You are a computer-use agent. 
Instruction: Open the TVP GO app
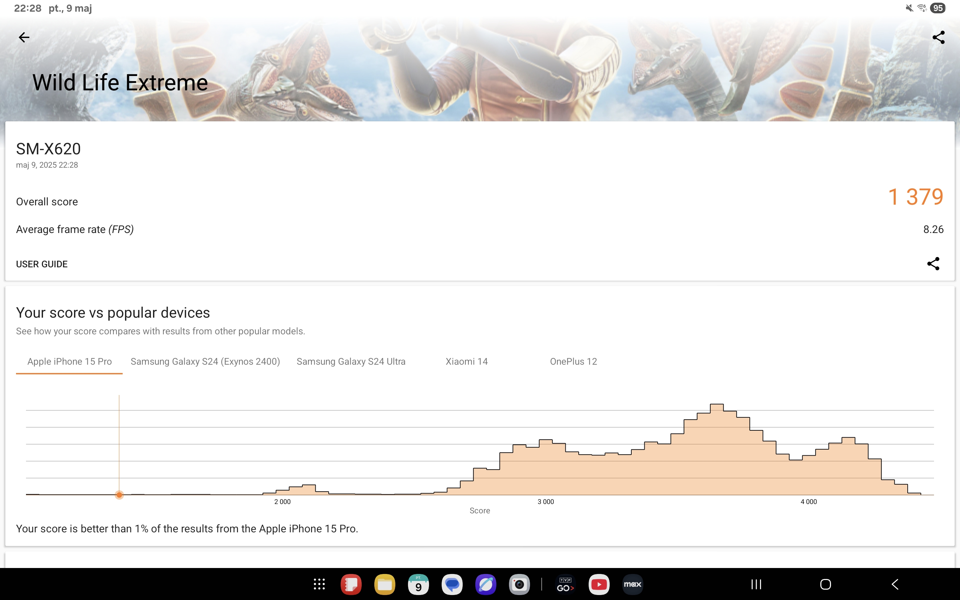coord(565,584)
